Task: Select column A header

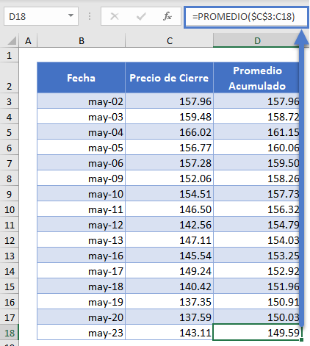Action: 28,40
